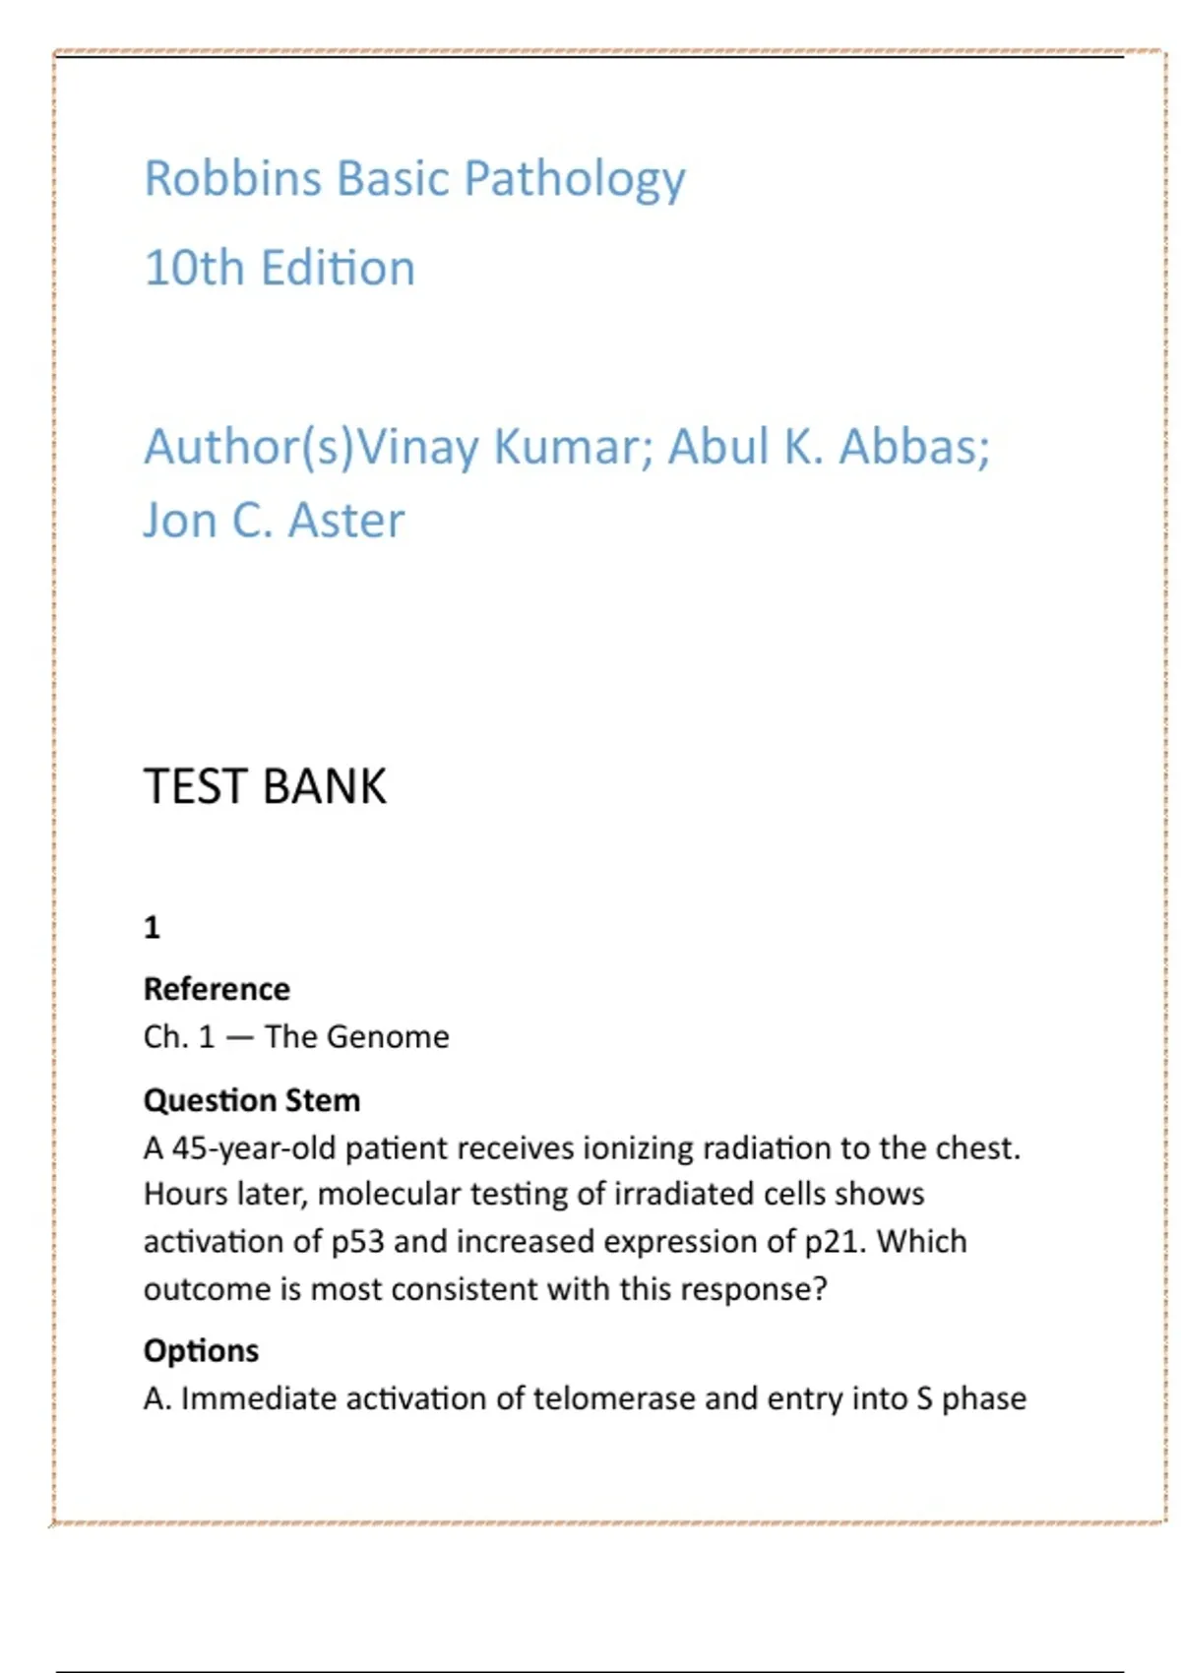
Task: Click the line starting "A 45-year-old patient"
Action: [x=582, y=1147]
